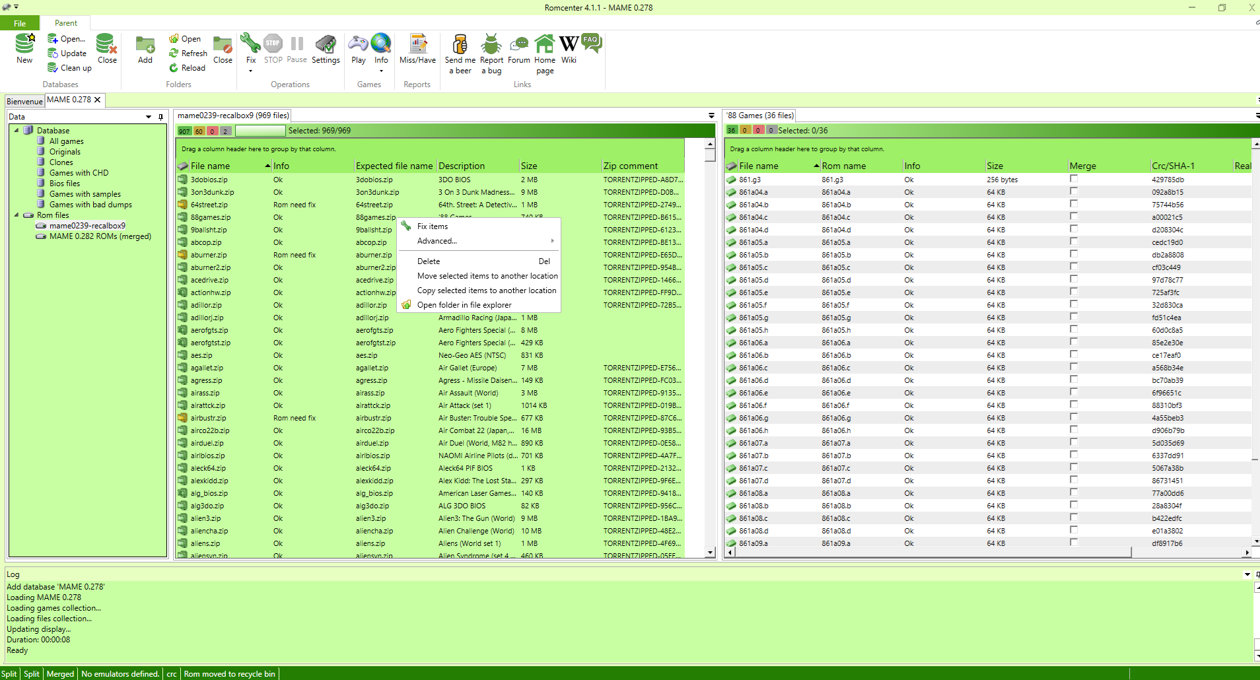
Task: Click the Add folder icon
Action: pos(145,44)
